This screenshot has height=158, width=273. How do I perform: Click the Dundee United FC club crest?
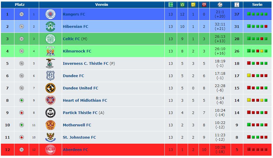[50, 88]
